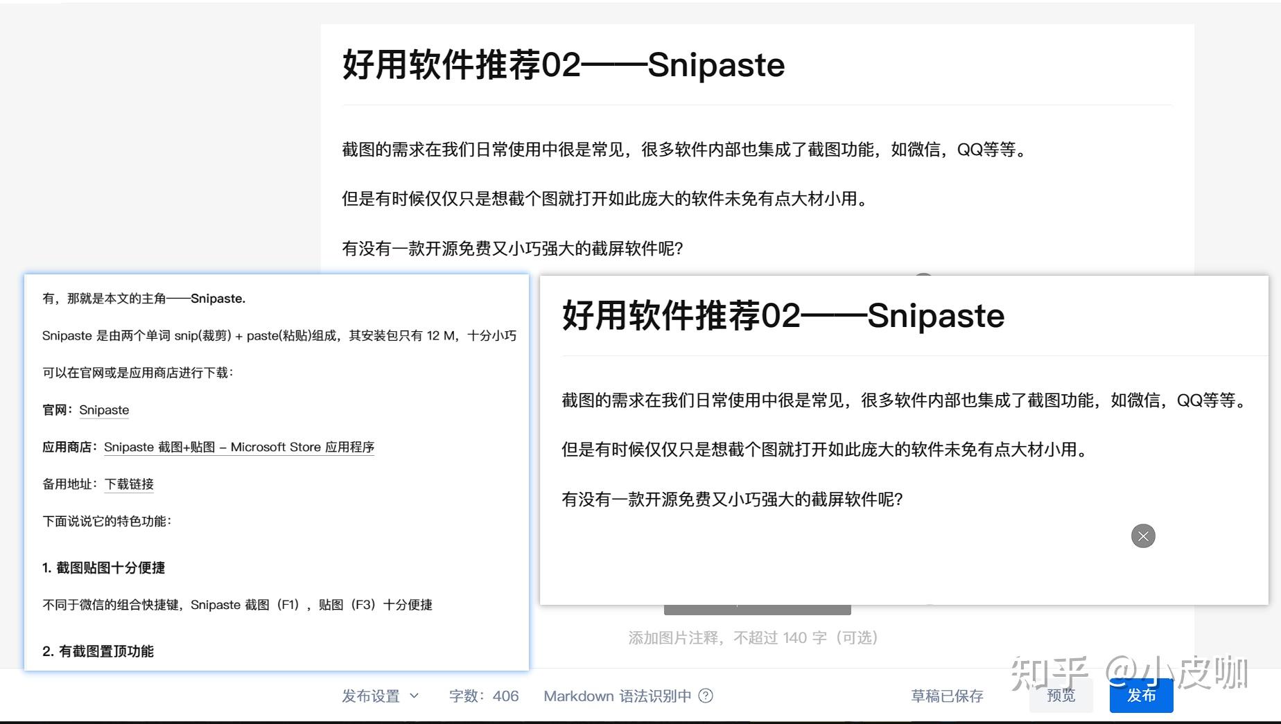Open the 发布设置 chevron arrow
Viewport: 1281px width, 724px height.
pyautogui.click(x=415, y=696)
